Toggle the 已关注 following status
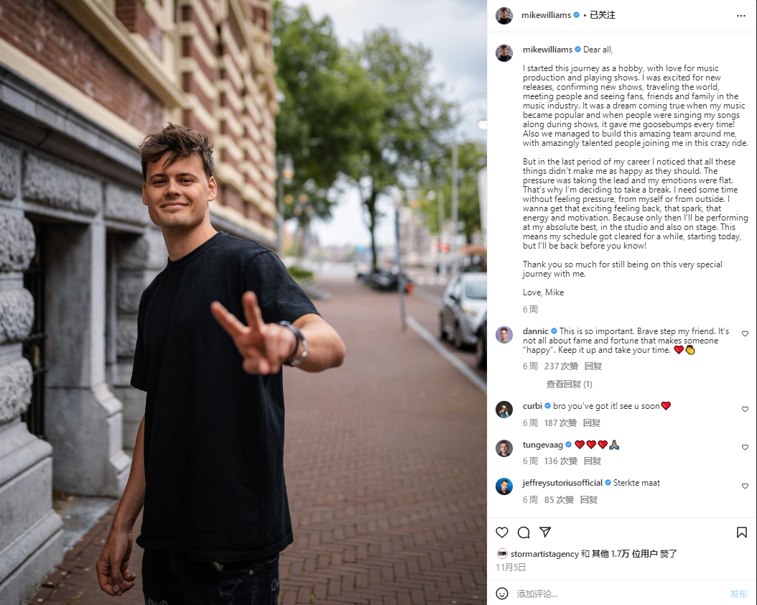Image resolution: width=757 pixels, height=605 pixels. click(603, 15)
